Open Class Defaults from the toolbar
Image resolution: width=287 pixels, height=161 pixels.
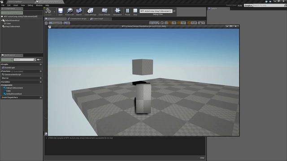tap(104, 12)
